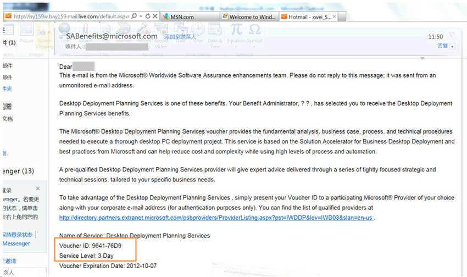Open the inbox item showing (1)
467x277 pixels.
(x=9, y=42)
